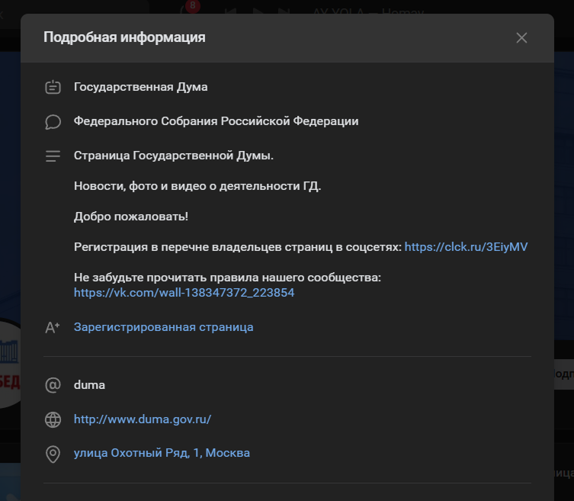Click the location pin icon
Image resolution: width=574 pixels, height=501 pixels.
coord(53,454)
